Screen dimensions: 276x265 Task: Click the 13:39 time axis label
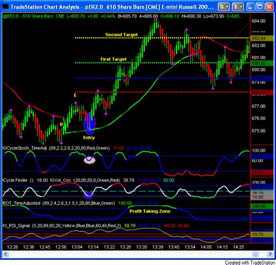point(158,247)
